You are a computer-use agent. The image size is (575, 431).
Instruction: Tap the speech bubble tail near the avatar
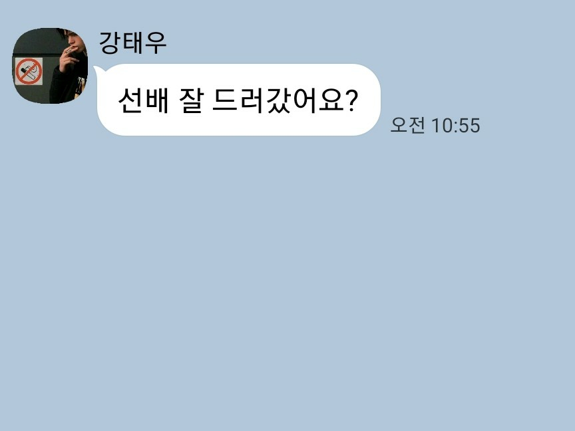[96, 71]
